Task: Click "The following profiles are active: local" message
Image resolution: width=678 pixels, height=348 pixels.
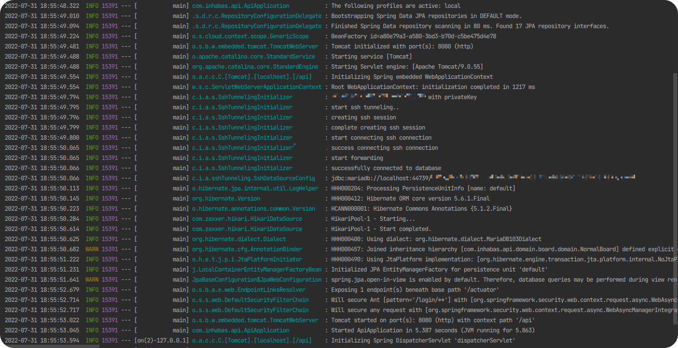Action: [x=396, y=6]
